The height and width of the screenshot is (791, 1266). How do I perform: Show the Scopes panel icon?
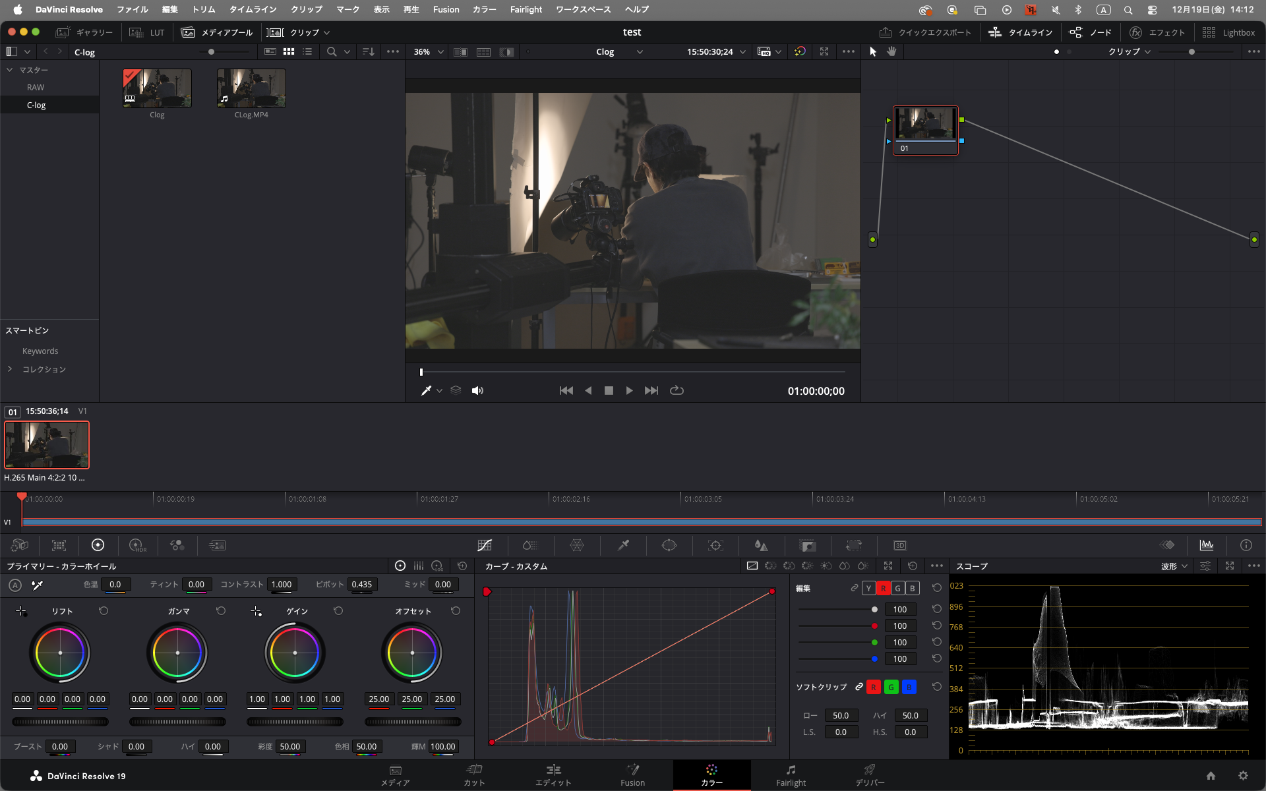tap(1206, 545)
